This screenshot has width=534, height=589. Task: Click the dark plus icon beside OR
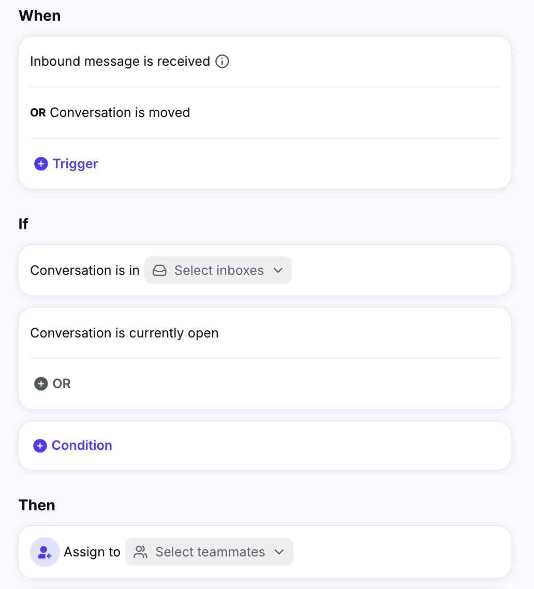click(41, 384)
